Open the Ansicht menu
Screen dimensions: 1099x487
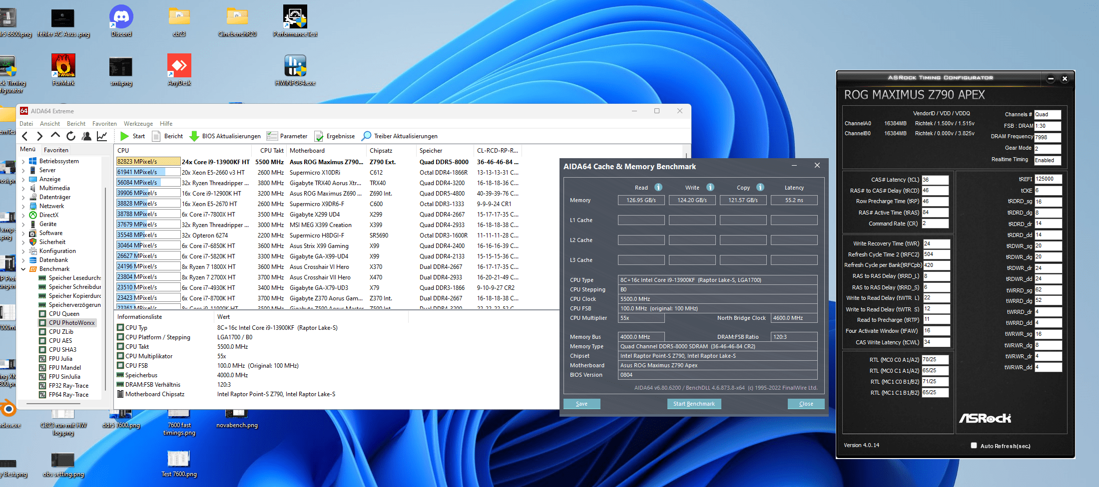coord(49,124)
